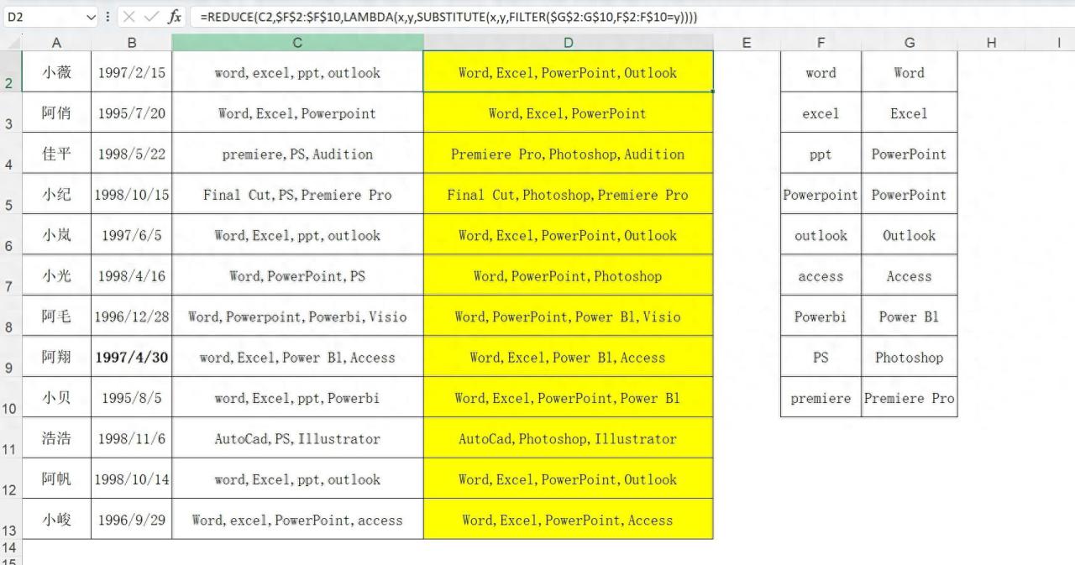Click lookup cell "Powerbi" in column F
This screenshot has width=1075, height=565.
(821, 317)
